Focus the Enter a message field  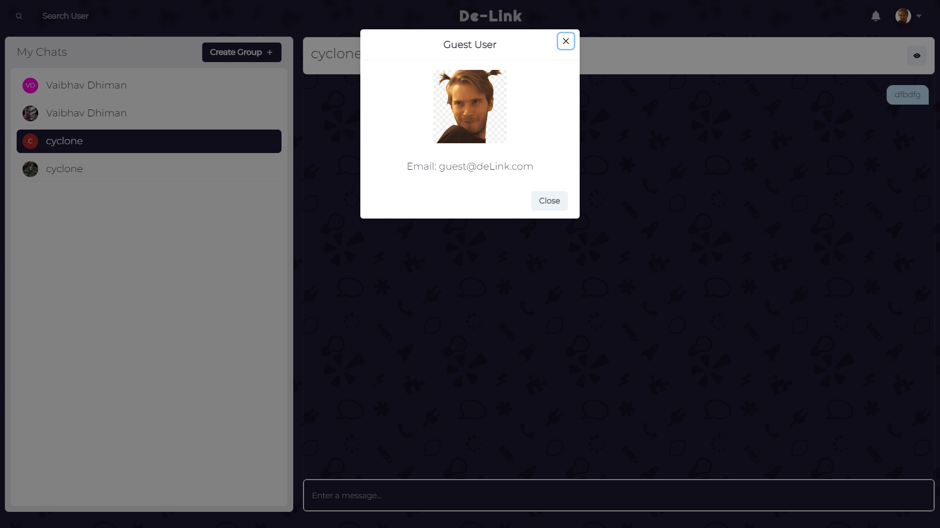(x=618, y=495)
